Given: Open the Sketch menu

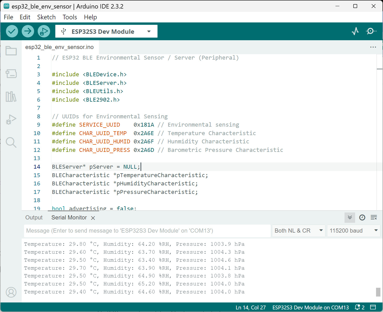Looking at the screenshot, I should pos(46,17).
